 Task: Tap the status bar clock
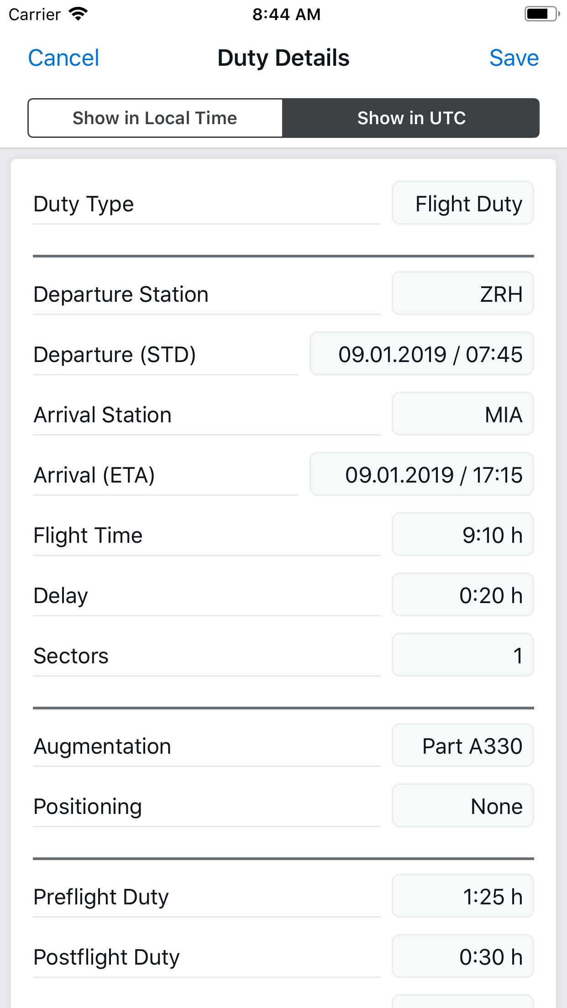286,14
